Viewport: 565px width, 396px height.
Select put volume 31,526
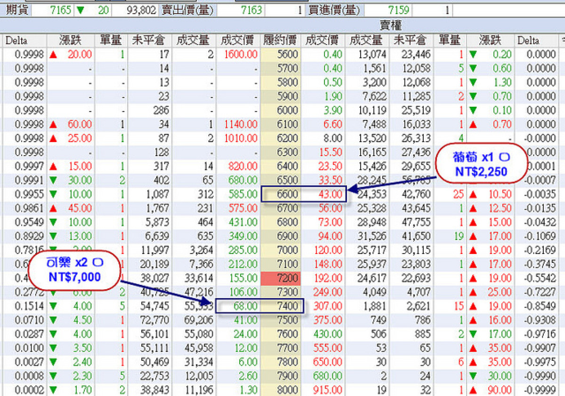point(372,236)
